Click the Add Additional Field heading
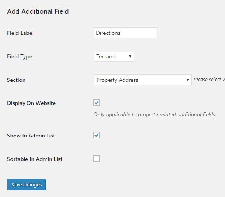 pyautogui.click(x=38, y=11)
